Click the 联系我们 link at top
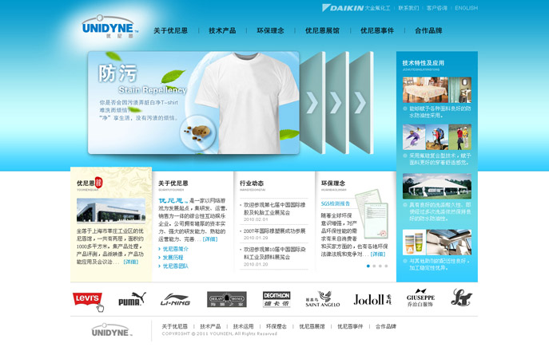 coord(408,8)
